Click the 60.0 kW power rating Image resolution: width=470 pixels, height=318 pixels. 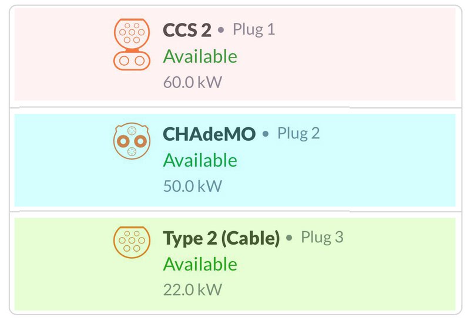coord(193,82)
